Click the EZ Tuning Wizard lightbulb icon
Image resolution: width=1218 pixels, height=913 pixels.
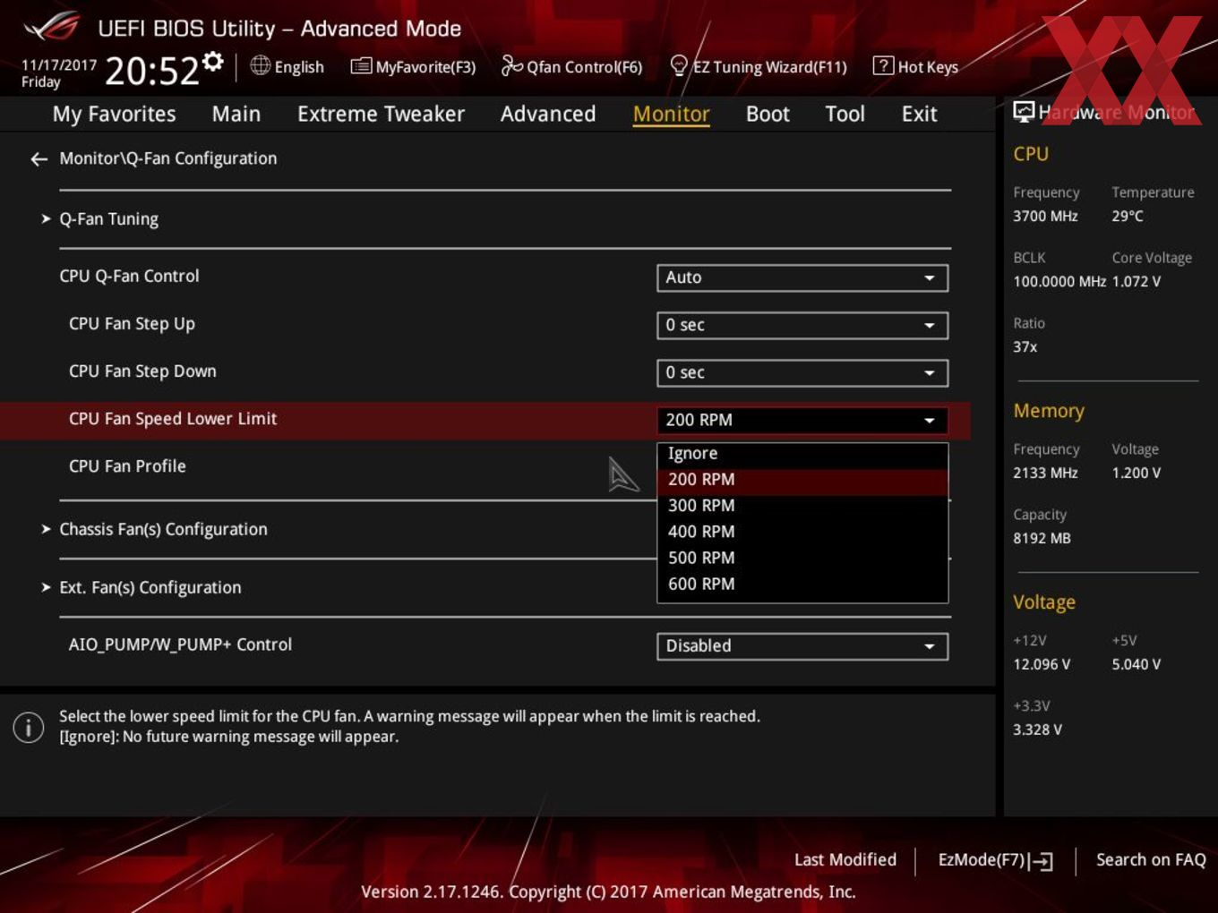(679, 65)
